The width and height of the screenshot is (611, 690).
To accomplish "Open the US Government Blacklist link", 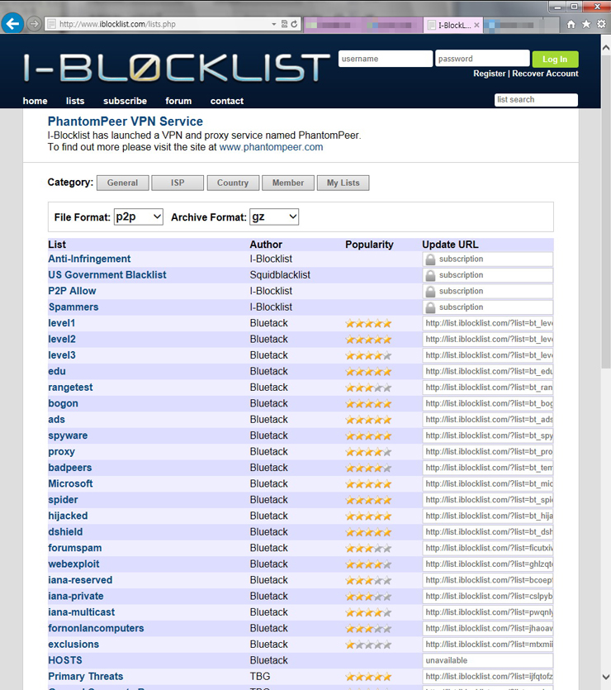I will point(107,275).
